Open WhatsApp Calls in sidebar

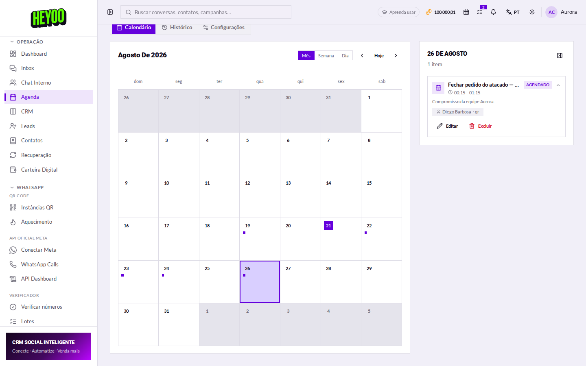(48, 264)
